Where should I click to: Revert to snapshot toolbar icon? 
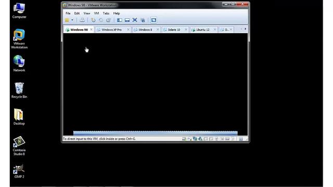(101, 20)
